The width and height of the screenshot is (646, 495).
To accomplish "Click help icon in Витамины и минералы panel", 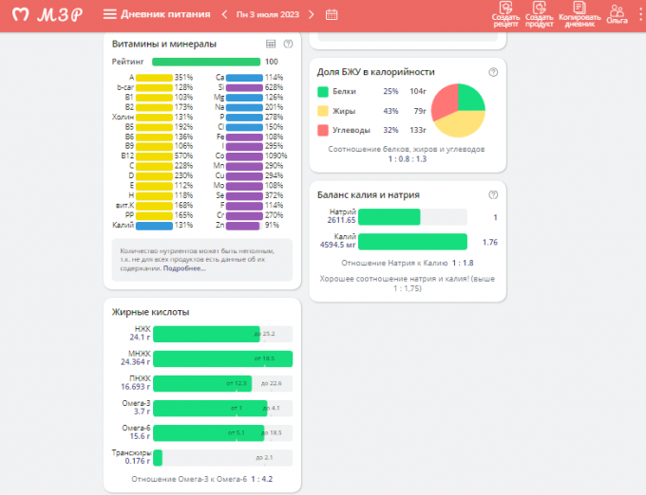I will coord(288,44).
